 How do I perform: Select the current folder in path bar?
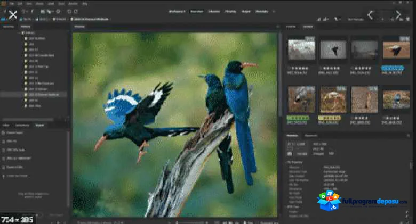tap(90, 19)
